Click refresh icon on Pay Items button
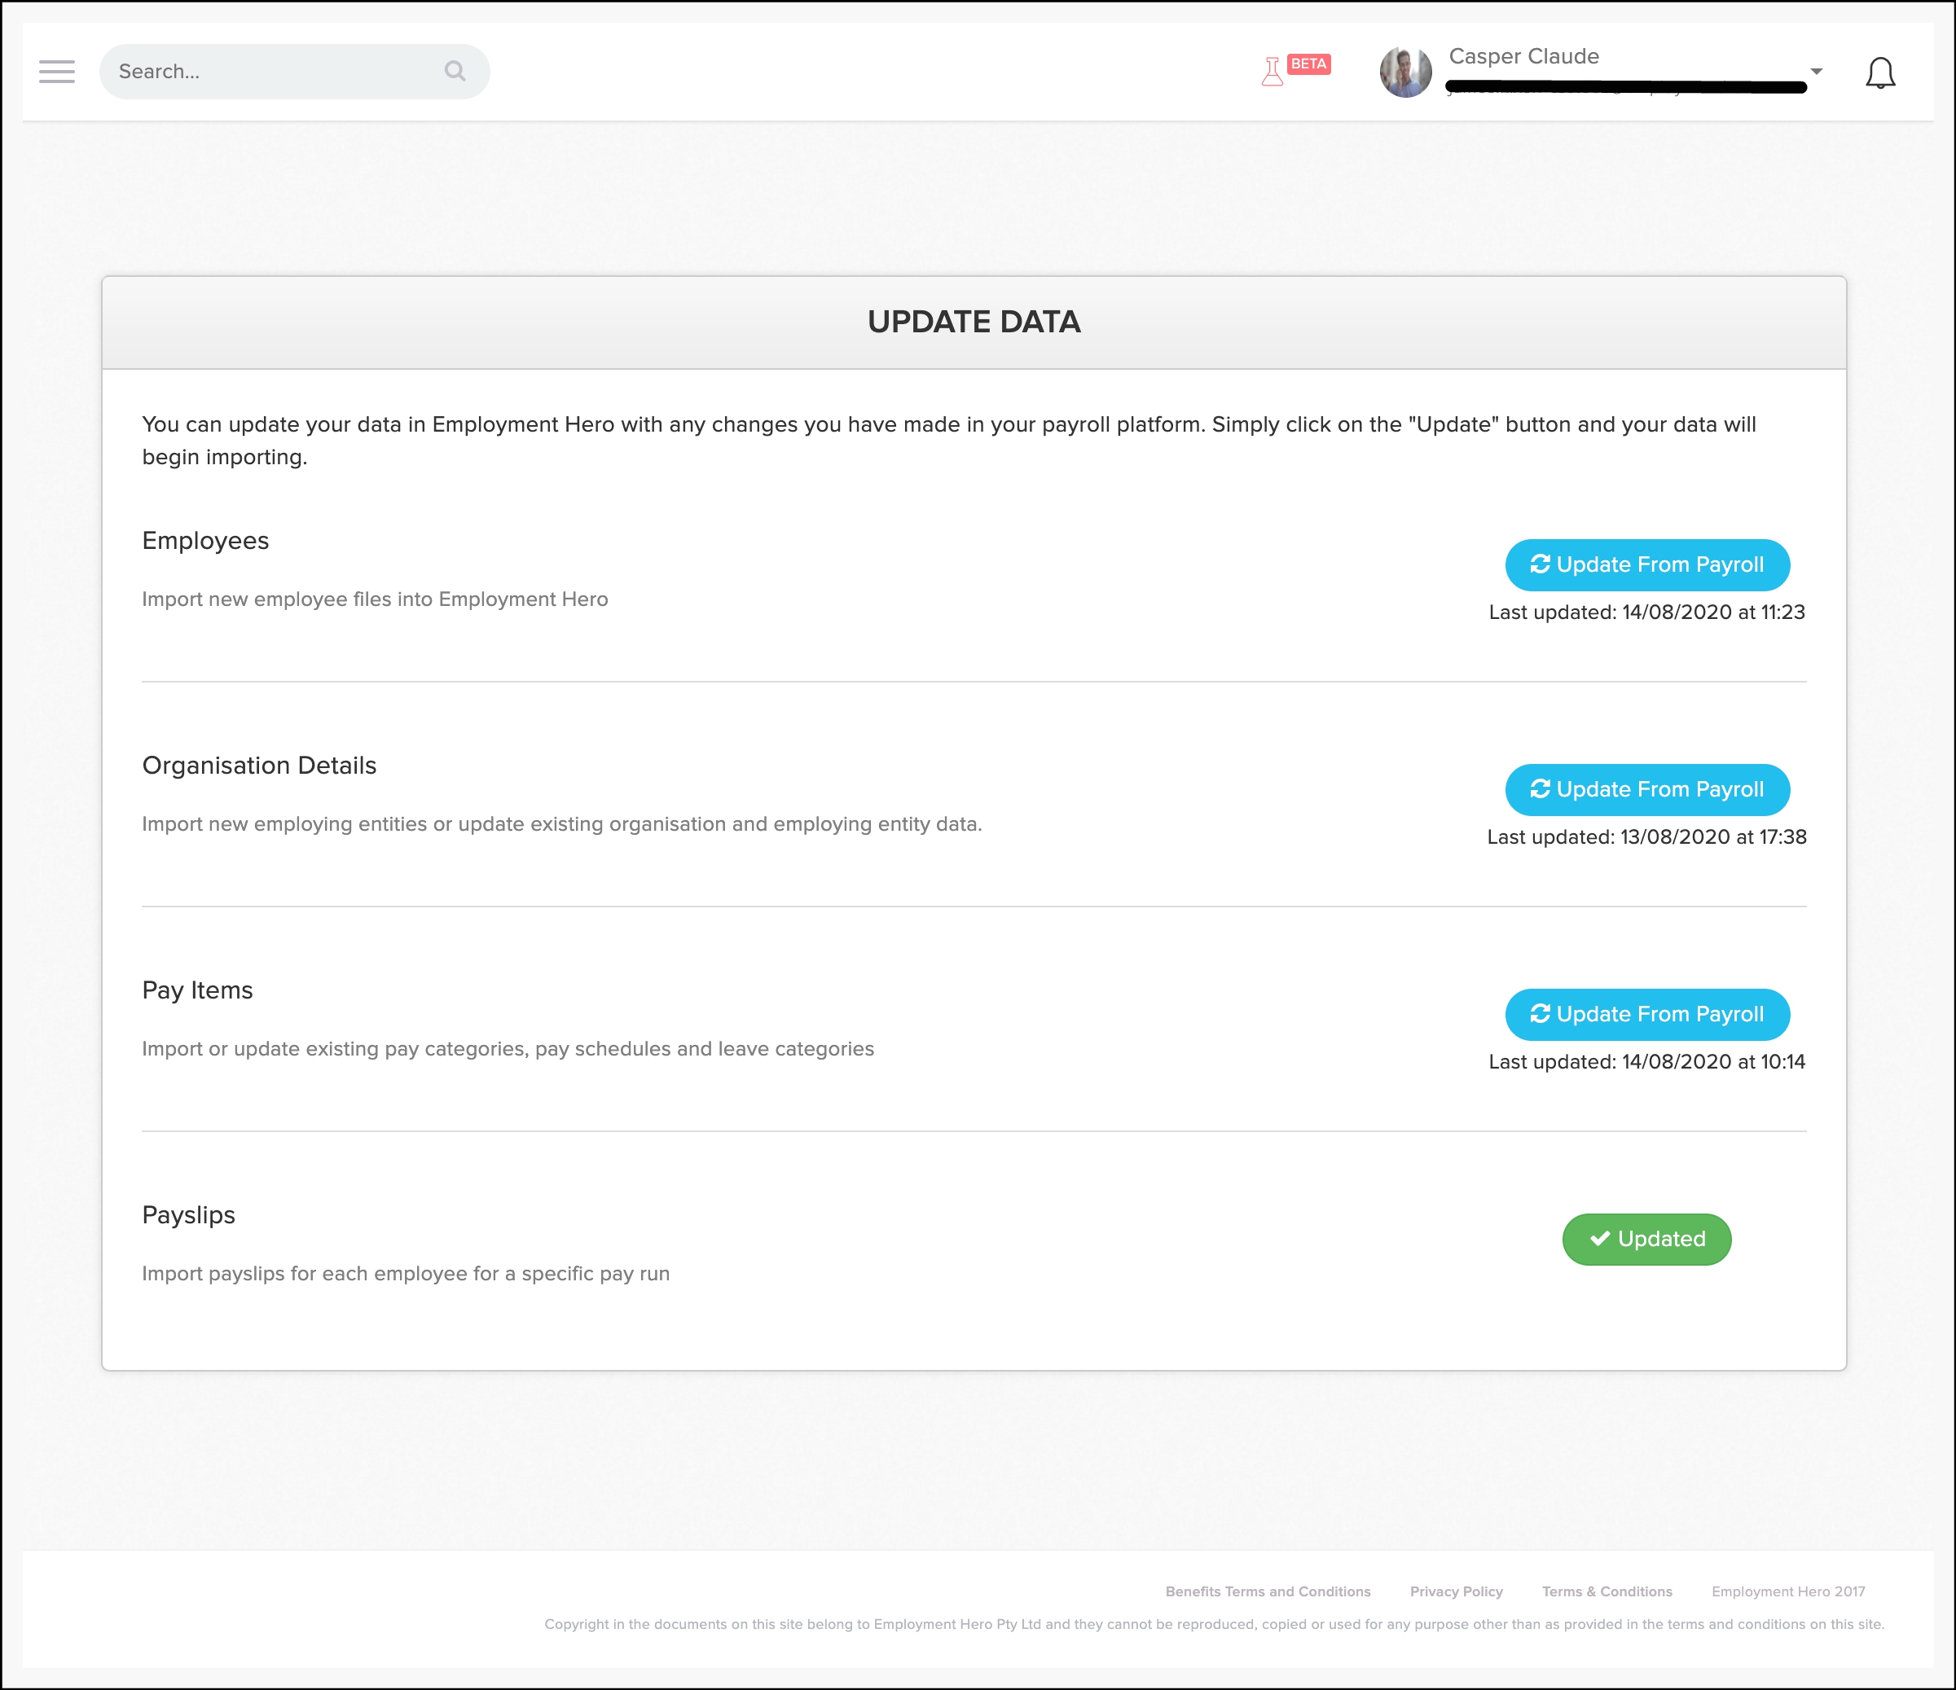 (x=1540, y=1013)
